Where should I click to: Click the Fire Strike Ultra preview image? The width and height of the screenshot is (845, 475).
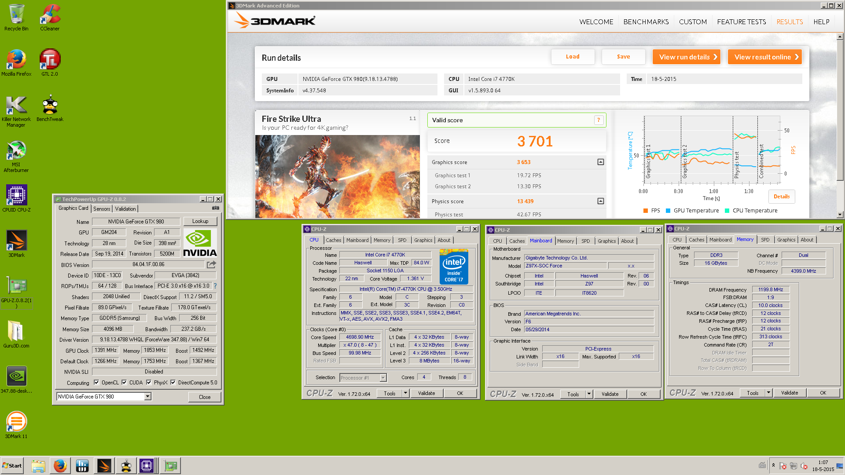(x=338, y=176)
